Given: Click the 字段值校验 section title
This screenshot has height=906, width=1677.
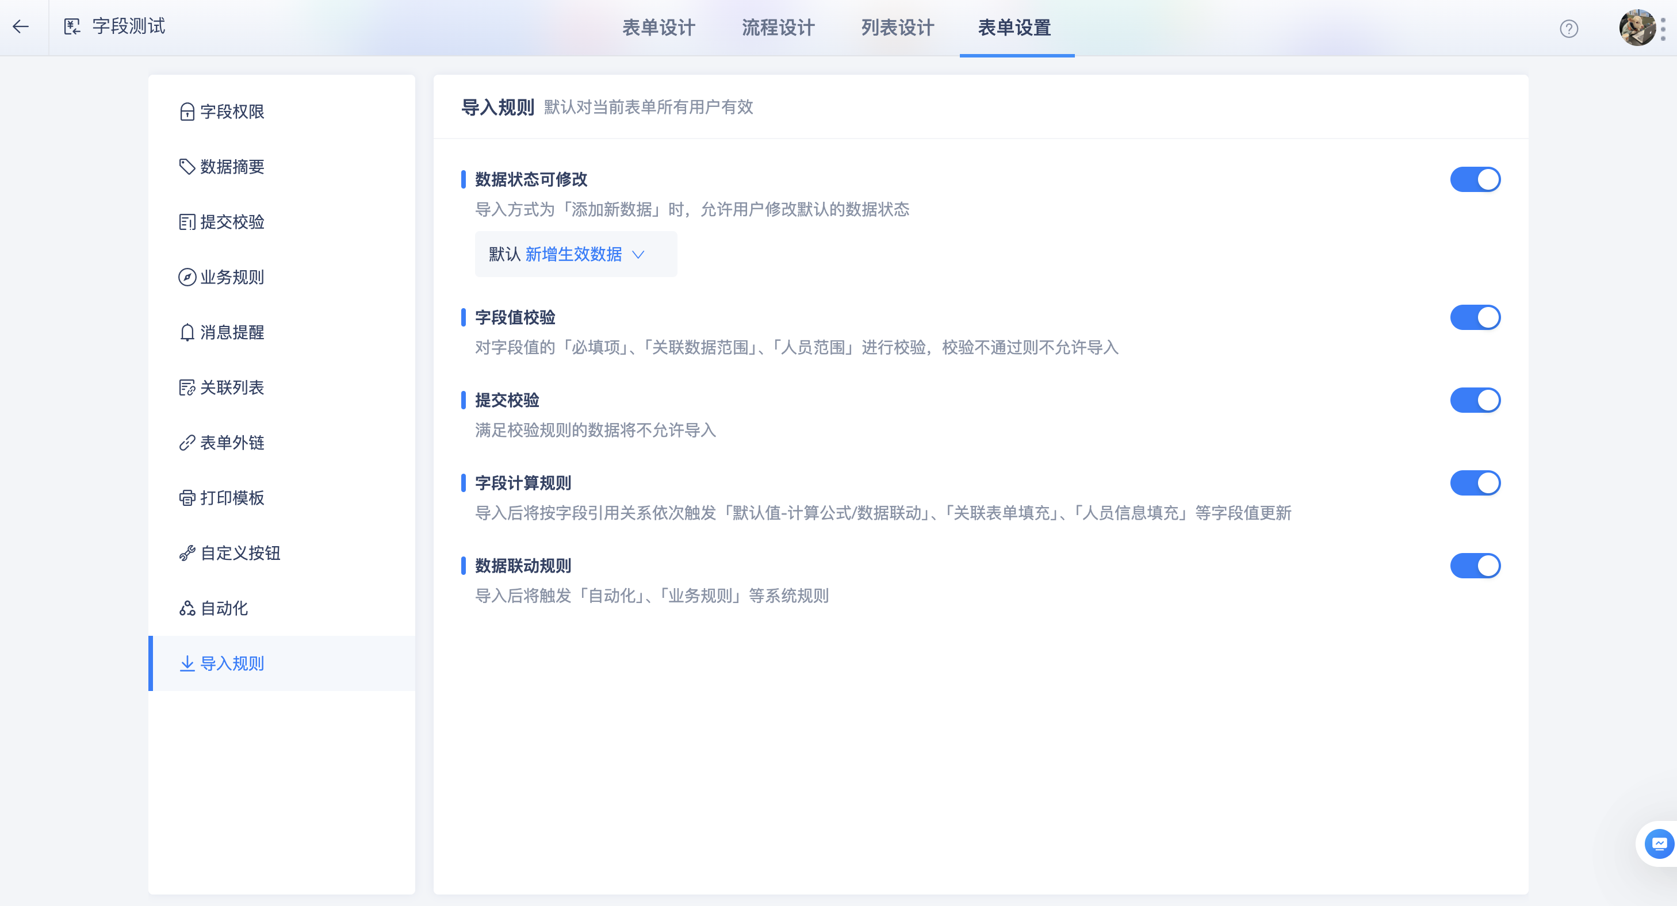Looking at the screenshot, I should tap(515, 318).
